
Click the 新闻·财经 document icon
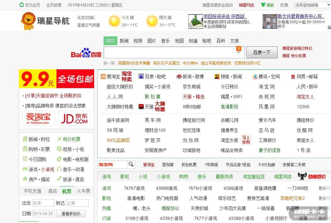(x=25, y=139)
